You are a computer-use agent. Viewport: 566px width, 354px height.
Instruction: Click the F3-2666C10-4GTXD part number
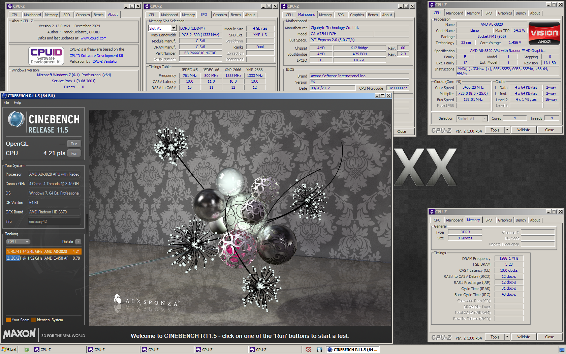(x=200, y=53)
